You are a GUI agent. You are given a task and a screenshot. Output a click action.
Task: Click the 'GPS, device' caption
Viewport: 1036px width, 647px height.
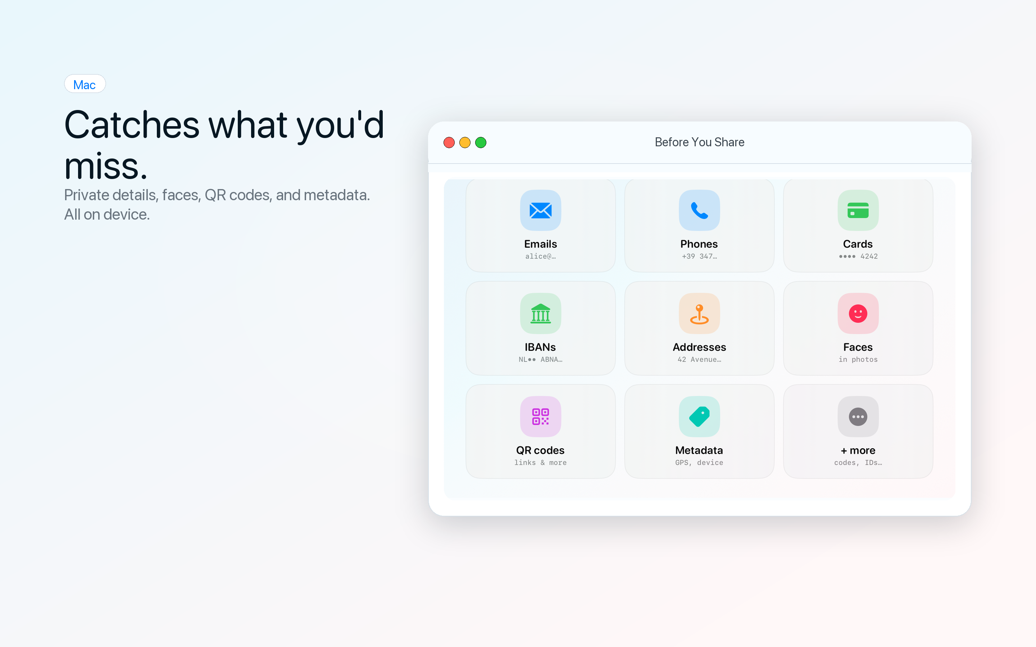pyautogui.click(x=699, y=463)
